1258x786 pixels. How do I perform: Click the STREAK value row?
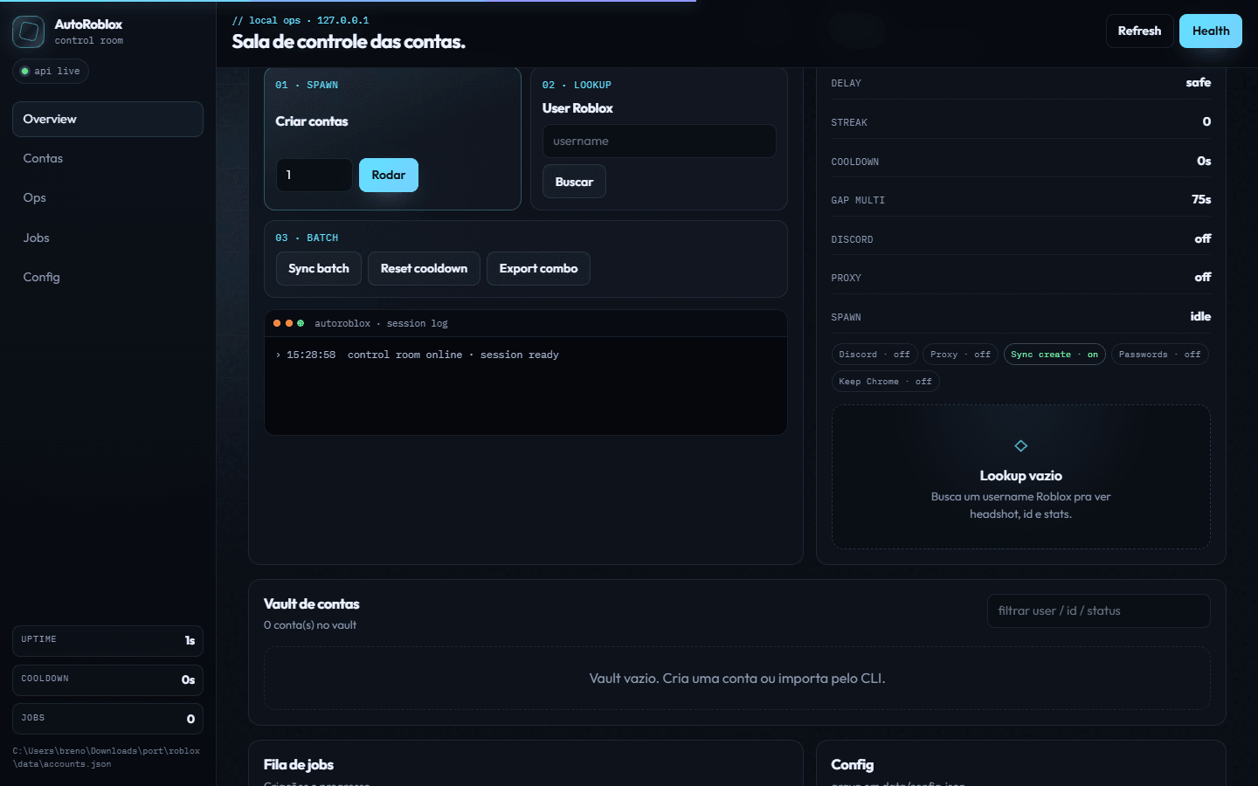1020,122
